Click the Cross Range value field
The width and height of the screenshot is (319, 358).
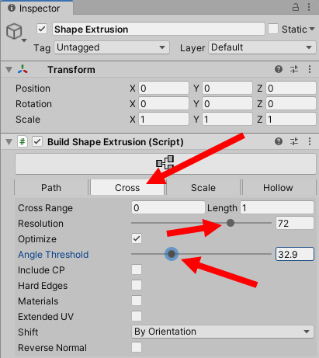(x=168, y=207)
